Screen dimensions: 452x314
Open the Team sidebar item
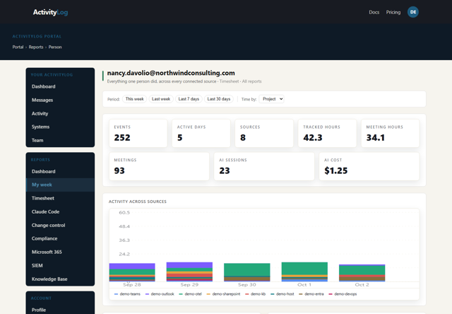[60, 140]
